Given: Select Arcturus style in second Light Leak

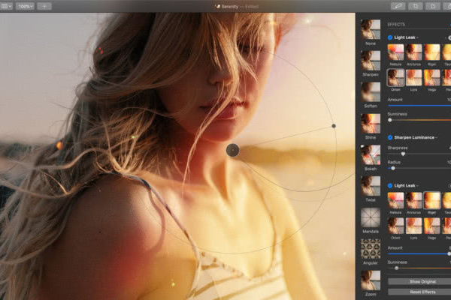Looking at the screenshot, I should pos(413,200).
